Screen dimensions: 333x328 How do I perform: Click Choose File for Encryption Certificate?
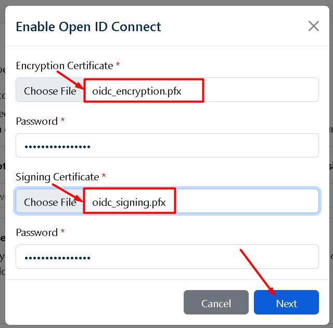click(x=50, y=91)
